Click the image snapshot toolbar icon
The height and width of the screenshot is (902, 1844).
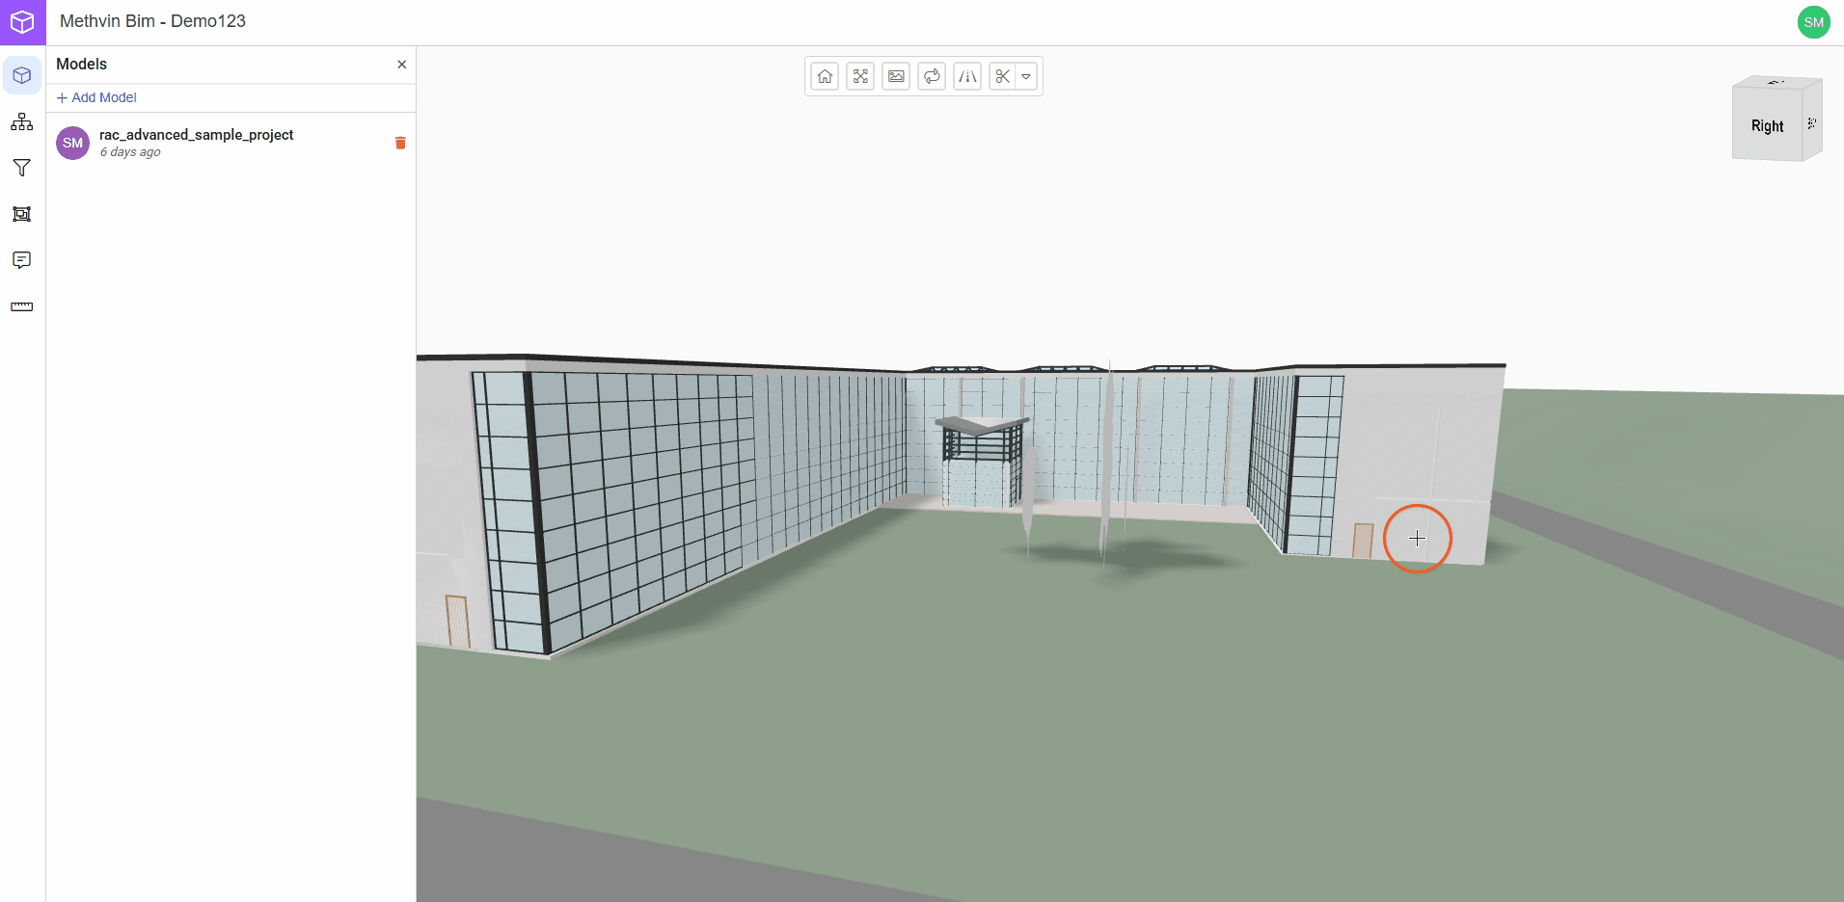(896, 76)
